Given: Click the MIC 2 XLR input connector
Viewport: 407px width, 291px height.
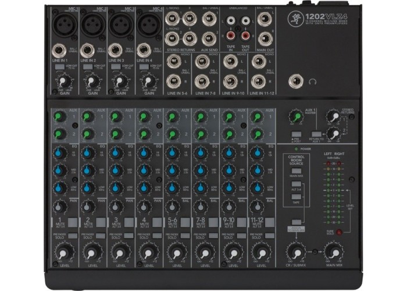Looking at the screenshot, I should 92,24.
